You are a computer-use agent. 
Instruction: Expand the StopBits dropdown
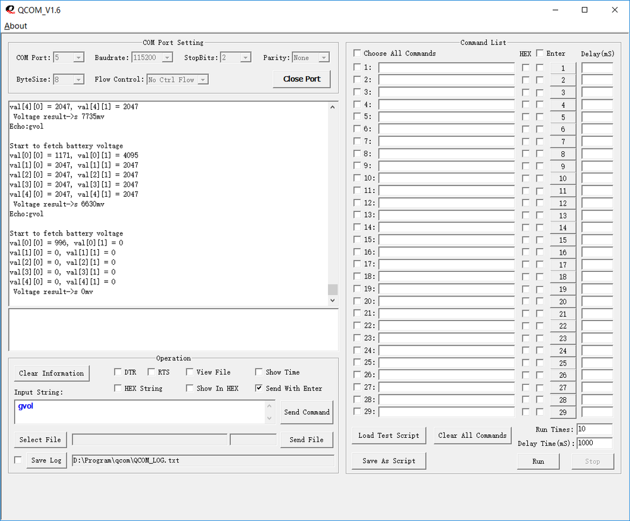(x=246, y=57)
